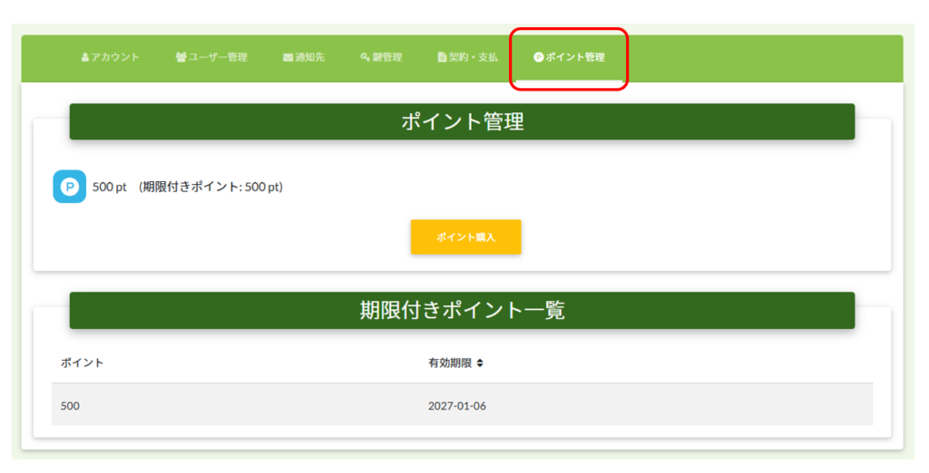Image resolution: width=929 pixels, height=473 pixels.
Task: Select the ポイント管理 tab label
Action: 575,57
